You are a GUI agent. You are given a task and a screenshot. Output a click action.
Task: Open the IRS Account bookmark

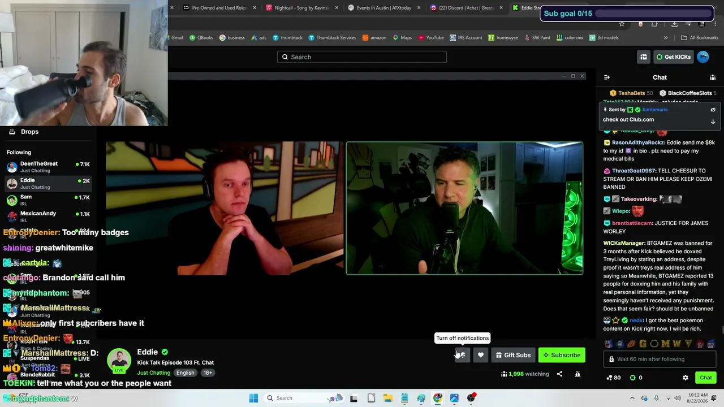(x=466, y=38)
